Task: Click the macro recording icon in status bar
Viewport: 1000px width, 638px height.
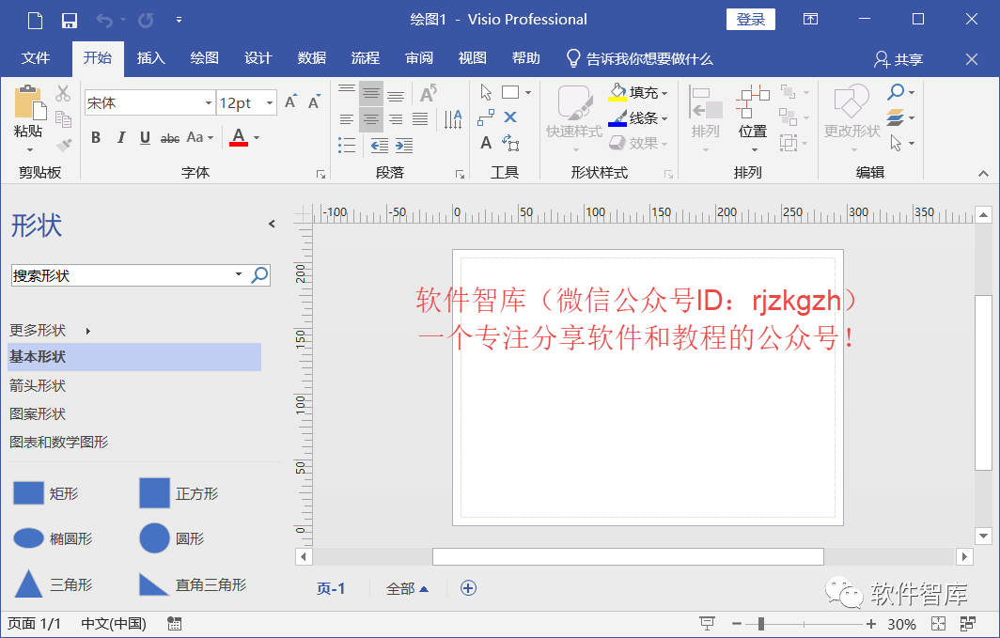Action: [x=174, y=623]
